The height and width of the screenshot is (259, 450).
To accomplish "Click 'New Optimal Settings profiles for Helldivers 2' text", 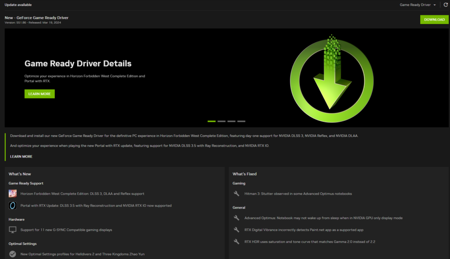I will point(82,254).
